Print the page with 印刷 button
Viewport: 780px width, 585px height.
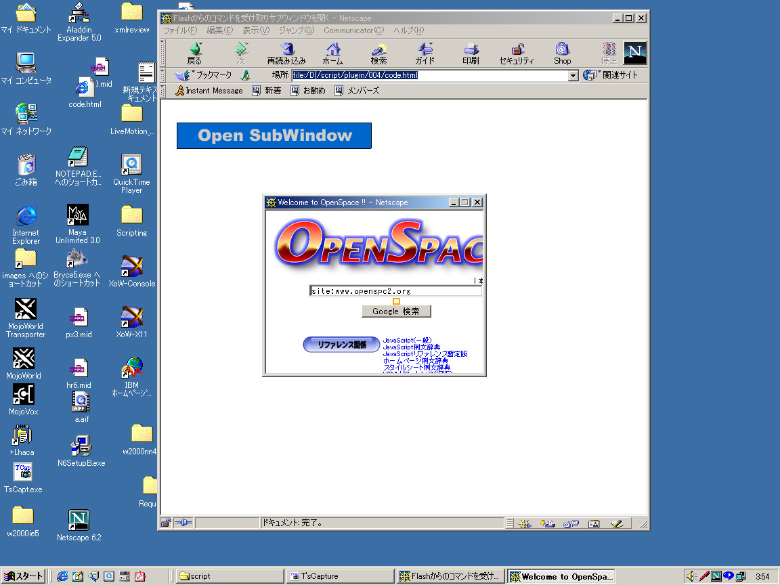[471, 53]
